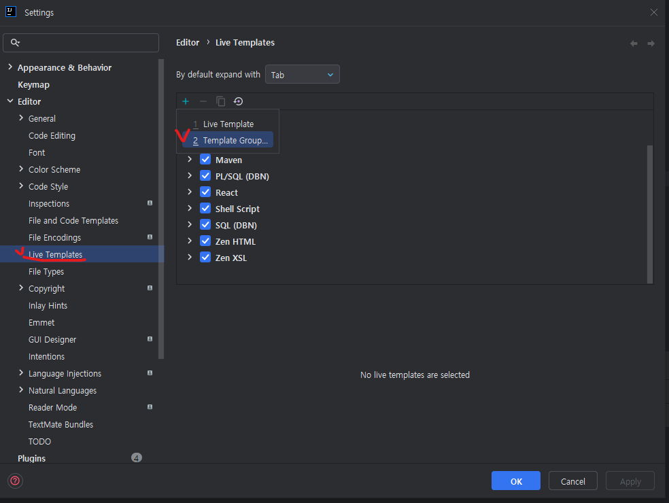Click the project-level icon beside File Encodings

point(150,237)
